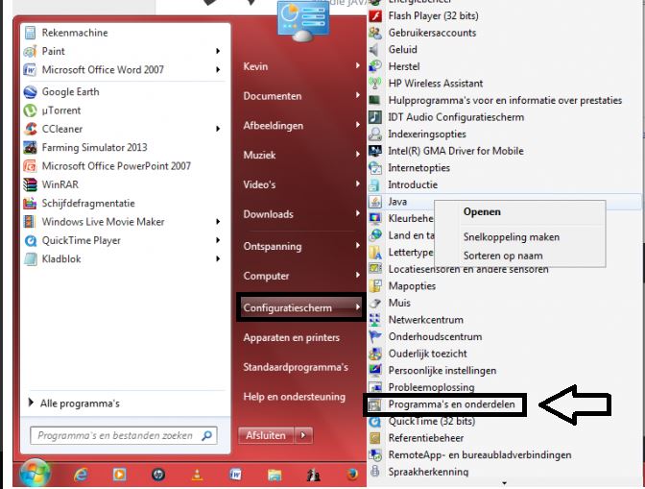Open the Geluid speaker icon

click(374, 50)
